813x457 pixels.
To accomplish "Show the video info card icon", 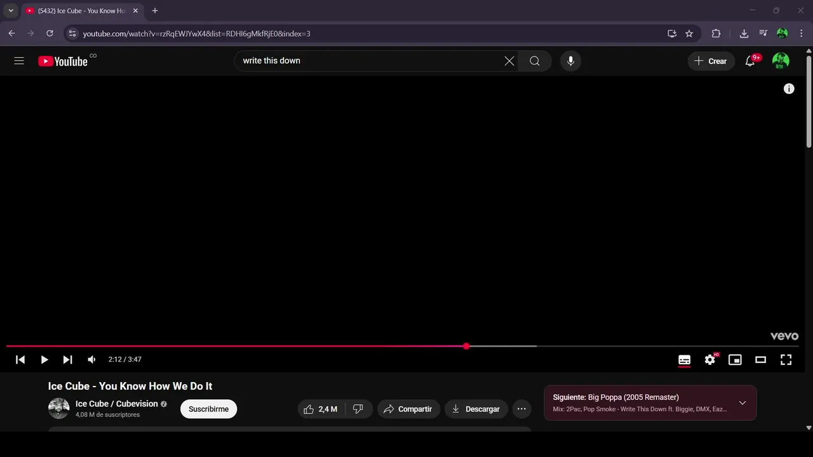I will (789, 89).
